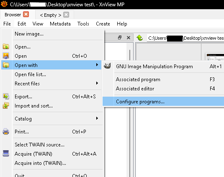Click the Print printer icon
Viewport: 224px width, 177px height.
[x=6, y=131]
